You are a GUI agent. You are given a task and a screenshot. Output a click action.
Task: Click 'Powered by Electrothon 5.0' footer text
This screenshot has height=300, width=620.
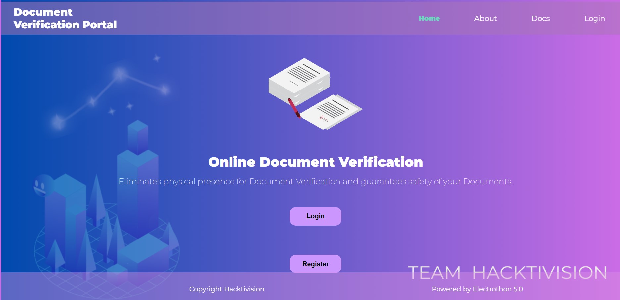pyautogui.click(x=477, y=289)
